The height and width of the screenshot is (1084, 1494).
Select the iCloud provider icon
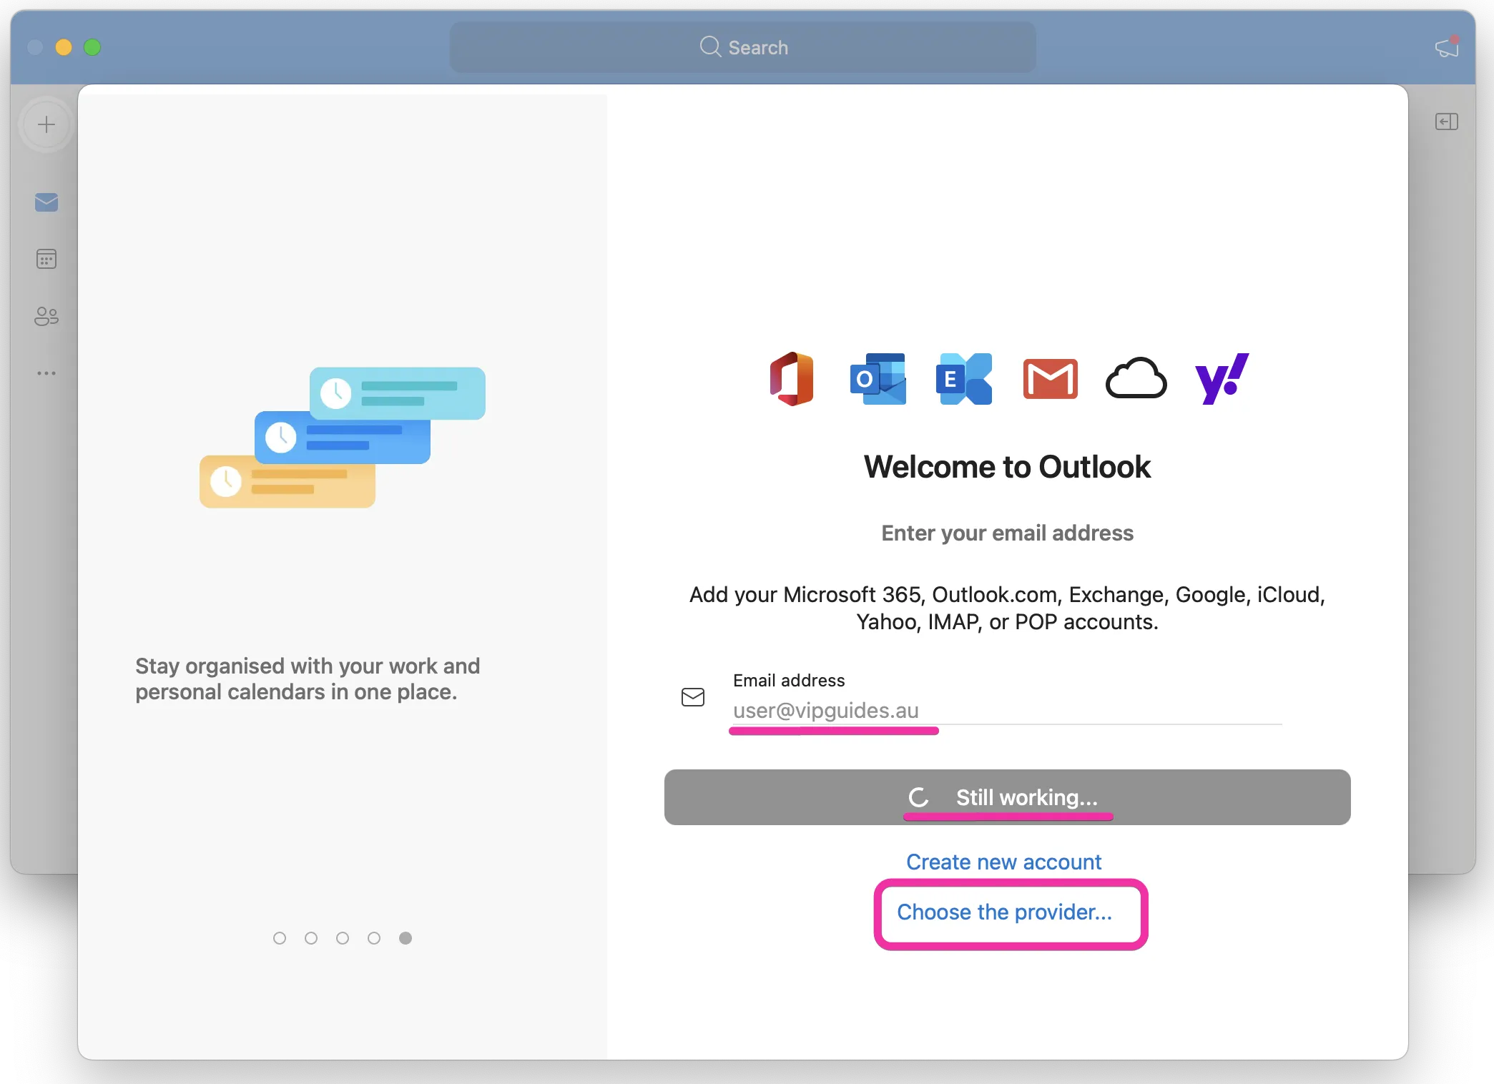[1136, 380]
